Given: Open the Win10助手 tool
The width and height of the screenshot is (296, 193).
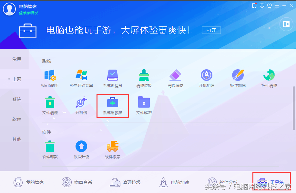Looking at the screenshot, I should 50,78.
